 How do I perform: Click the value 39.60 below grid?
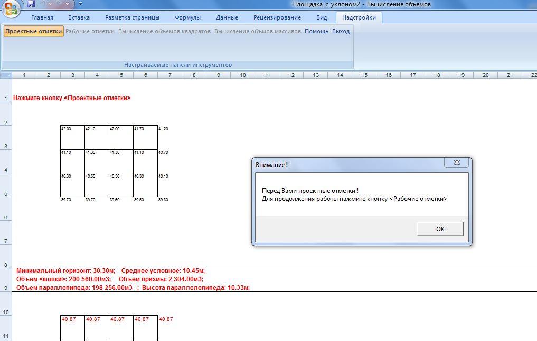coord(115,200)
